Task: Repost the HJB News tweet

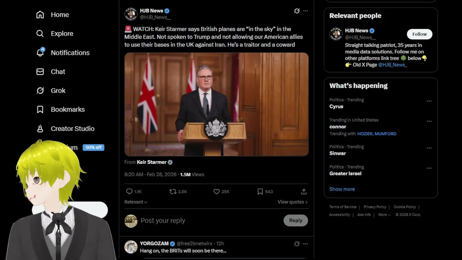Action: pyautogui.click(x=173, y=191)
